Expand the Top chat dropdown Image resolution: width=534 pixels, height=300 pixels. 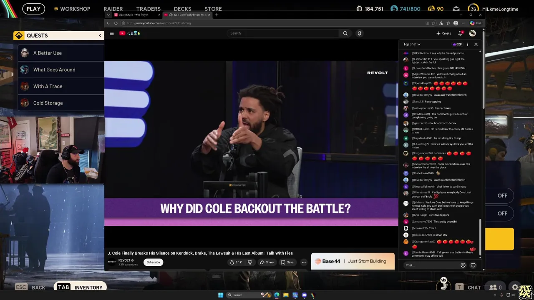pos(412,44)
